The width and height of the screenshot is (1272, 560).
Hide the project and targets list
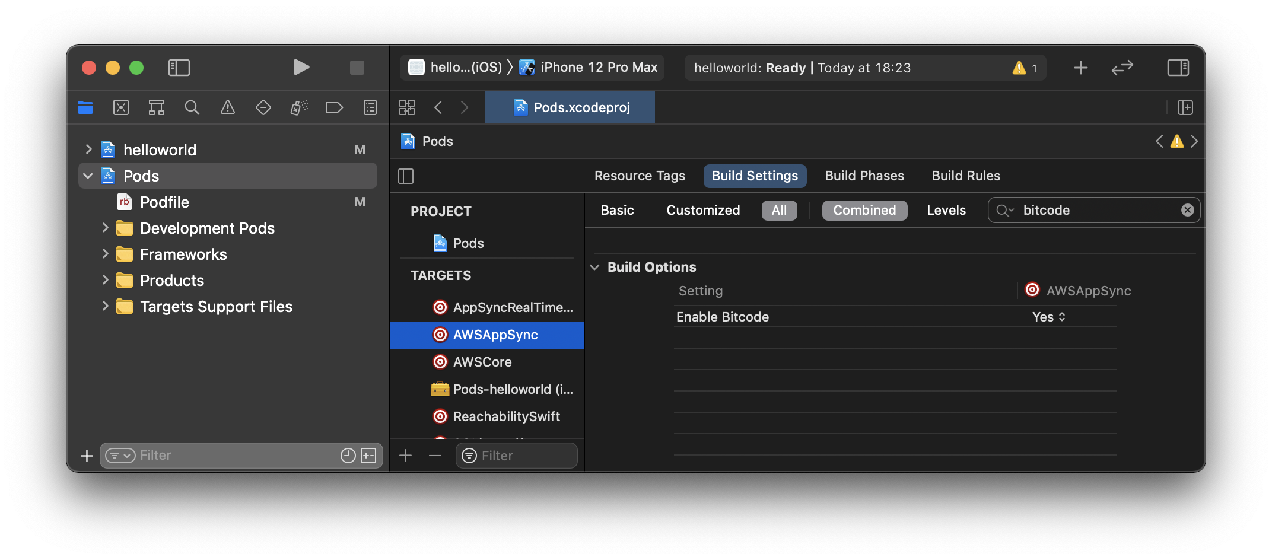click(x=406, y=176)
